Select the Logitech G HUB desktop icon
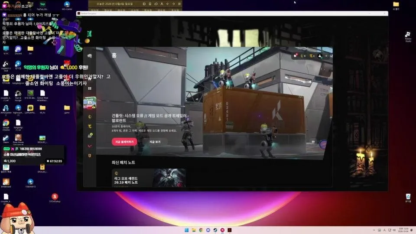The image size is (416, 234). click(6, 66)
